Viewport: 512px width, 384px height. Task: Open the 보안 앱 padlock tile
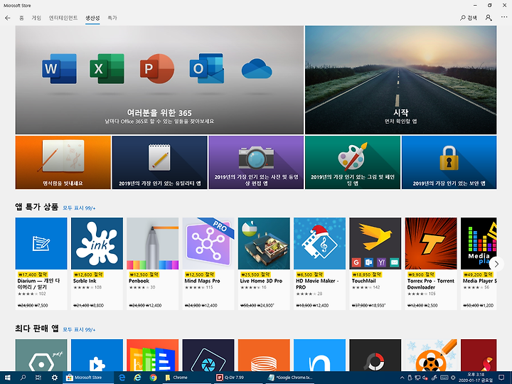(449, 162)
